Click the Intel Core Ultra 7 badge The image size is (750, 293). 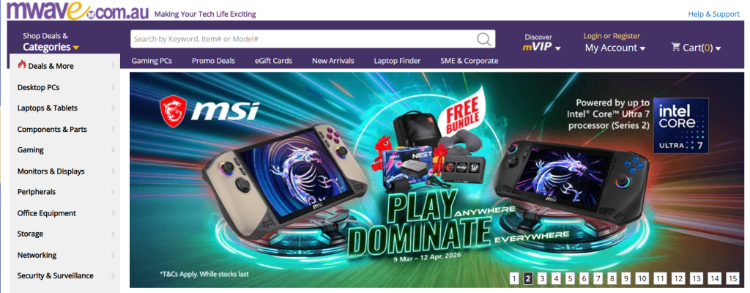pyautogui.click(x=681, y=125)
